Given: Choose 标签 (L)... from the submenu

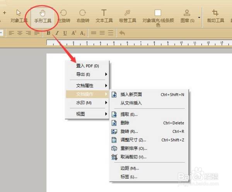Looking at the screenshot, I should tap(149, 177).
